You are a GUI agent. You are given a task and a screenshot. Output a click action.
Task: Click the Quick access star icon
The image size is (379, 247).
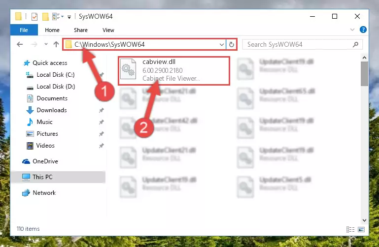coord(27,63)
